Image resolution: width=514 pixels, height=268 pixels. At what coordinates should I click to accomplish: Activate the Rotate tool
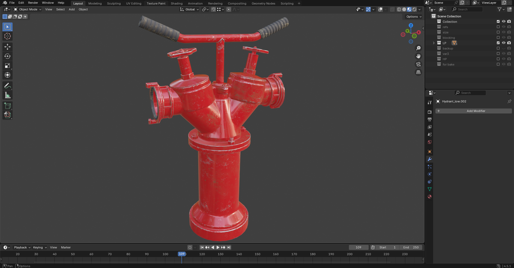(x=7, y=56)
